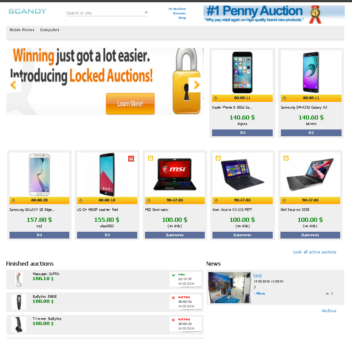Go to previous banner slide arrow
Viewport: 352px width, 339px height.
pos(14,85)
